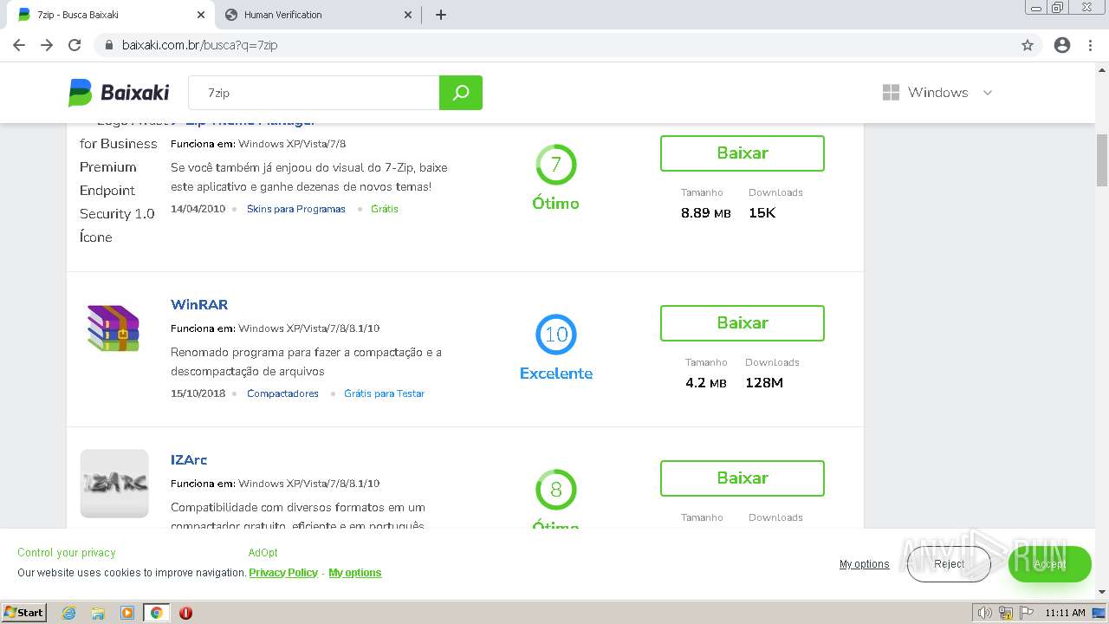Click the page vertical scrollbar thumb
The height and width of the screenshot is (624, 1109).
point(1102,160)
